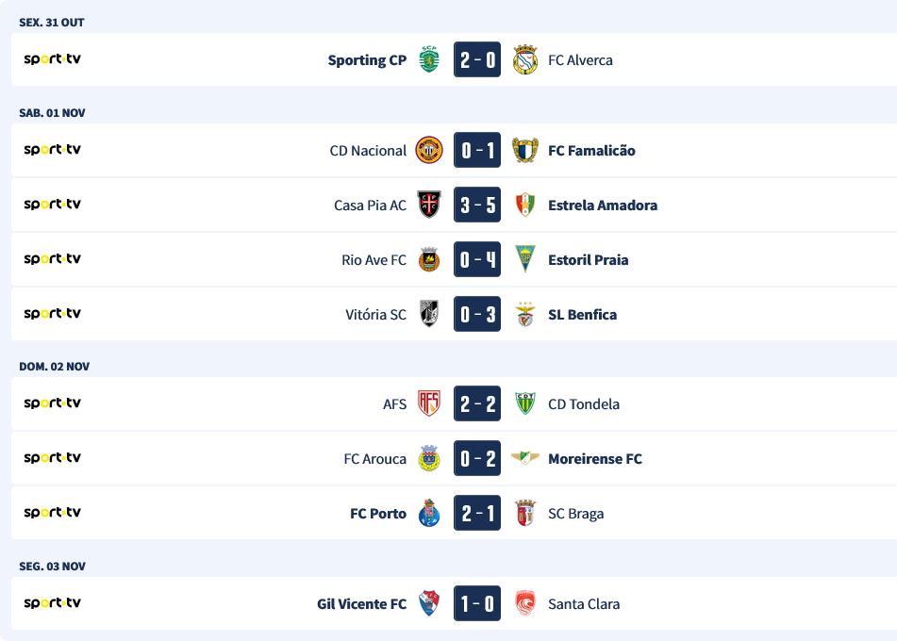Click the Sport TV logo on Gil Vicente match

pos(52,602)
